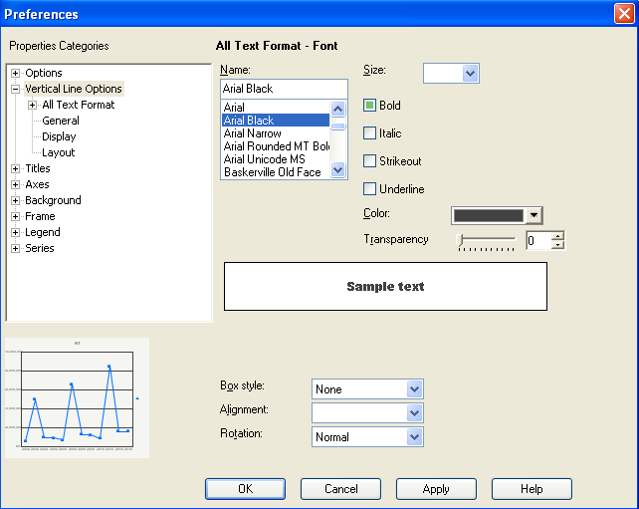
Task: Click the Transparency slider
Action: pos(487,240)
